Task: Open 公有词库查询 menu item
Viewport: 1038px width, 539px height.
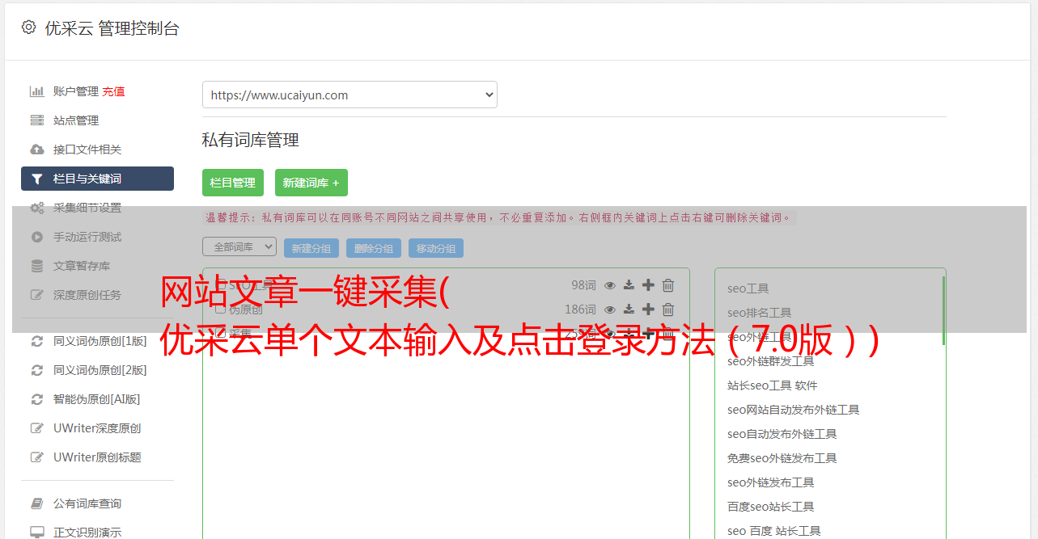Action: tap(87, 503)
